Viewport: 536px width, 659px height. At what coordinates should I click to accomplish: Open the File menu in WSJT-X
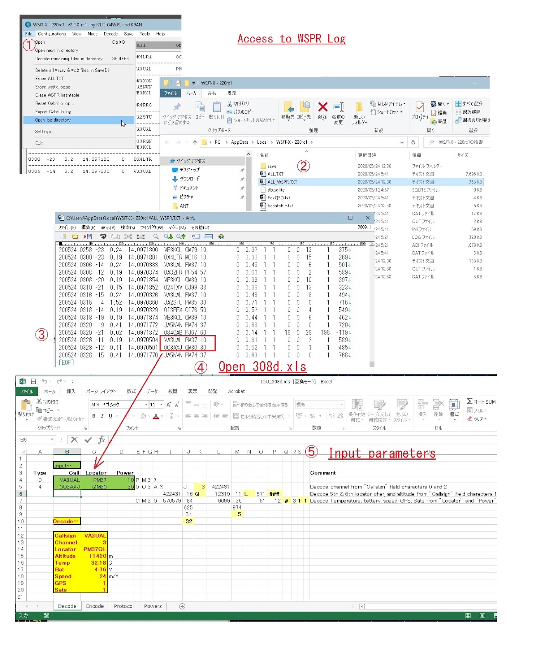(x=28, y=34)
